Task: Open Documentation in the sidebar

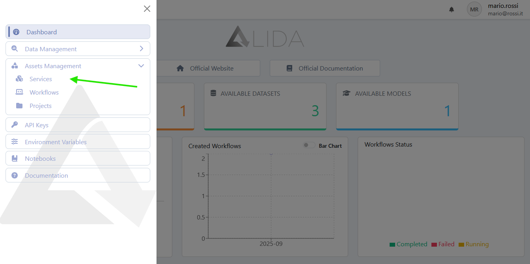Action: [78, 175]
